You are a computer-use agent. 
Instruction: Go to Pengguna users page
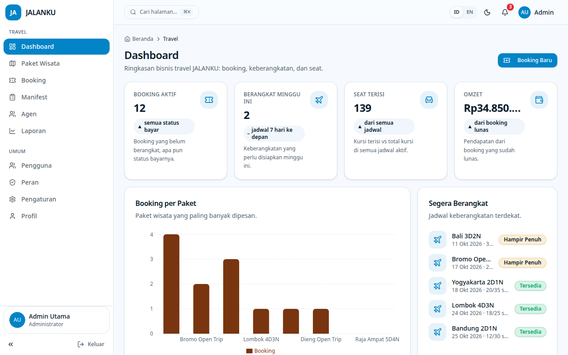click(56, 166)
